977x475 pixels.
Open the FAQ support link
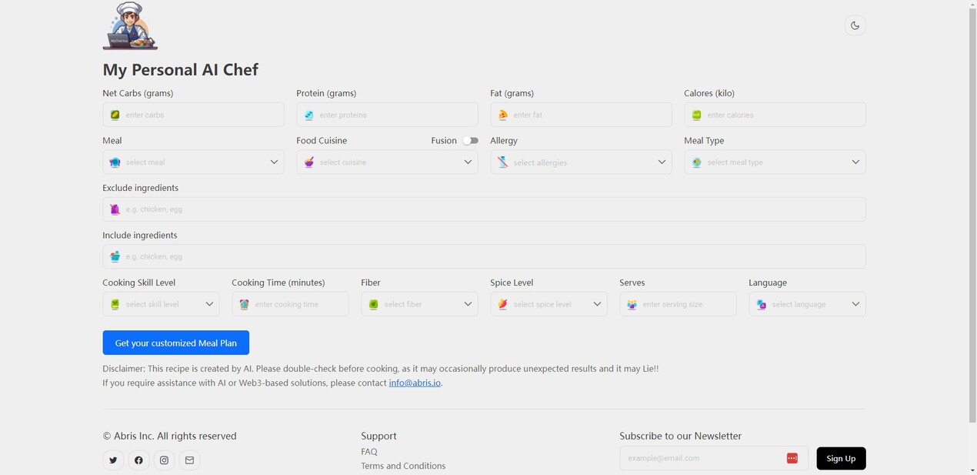(x=369, y=452)
